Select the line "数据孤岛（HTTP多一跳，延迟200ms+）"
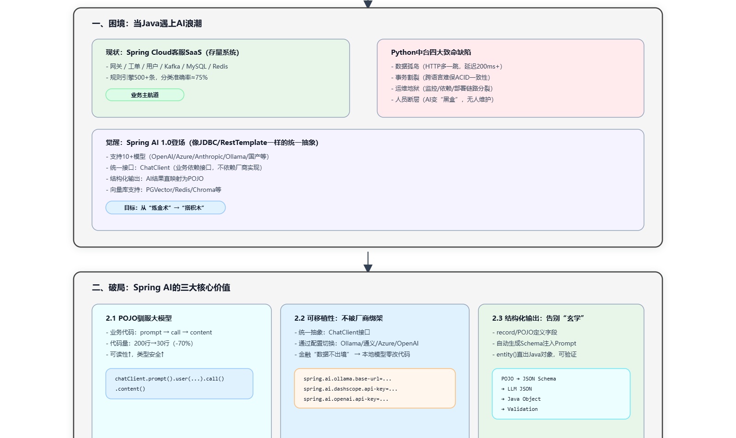Screen dimensions: 736x438 pos(447,66)
